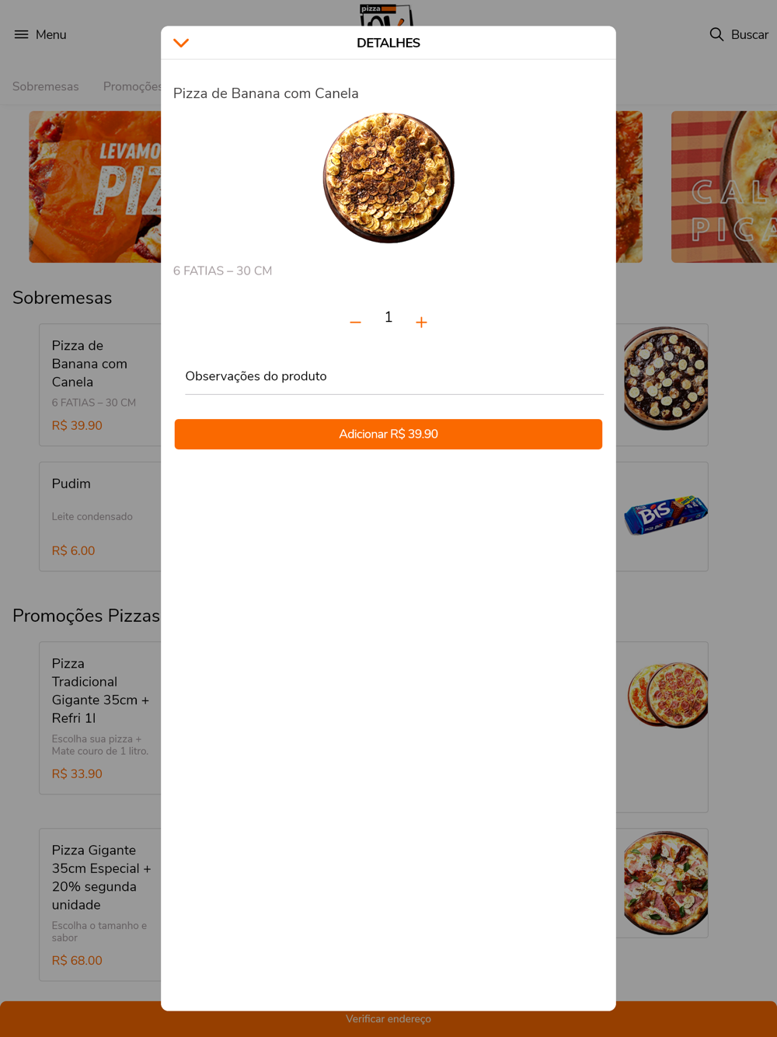Screen dimensions: 777x1037
Task: Select the Sobremesas tab
Action: click(46, 86)
